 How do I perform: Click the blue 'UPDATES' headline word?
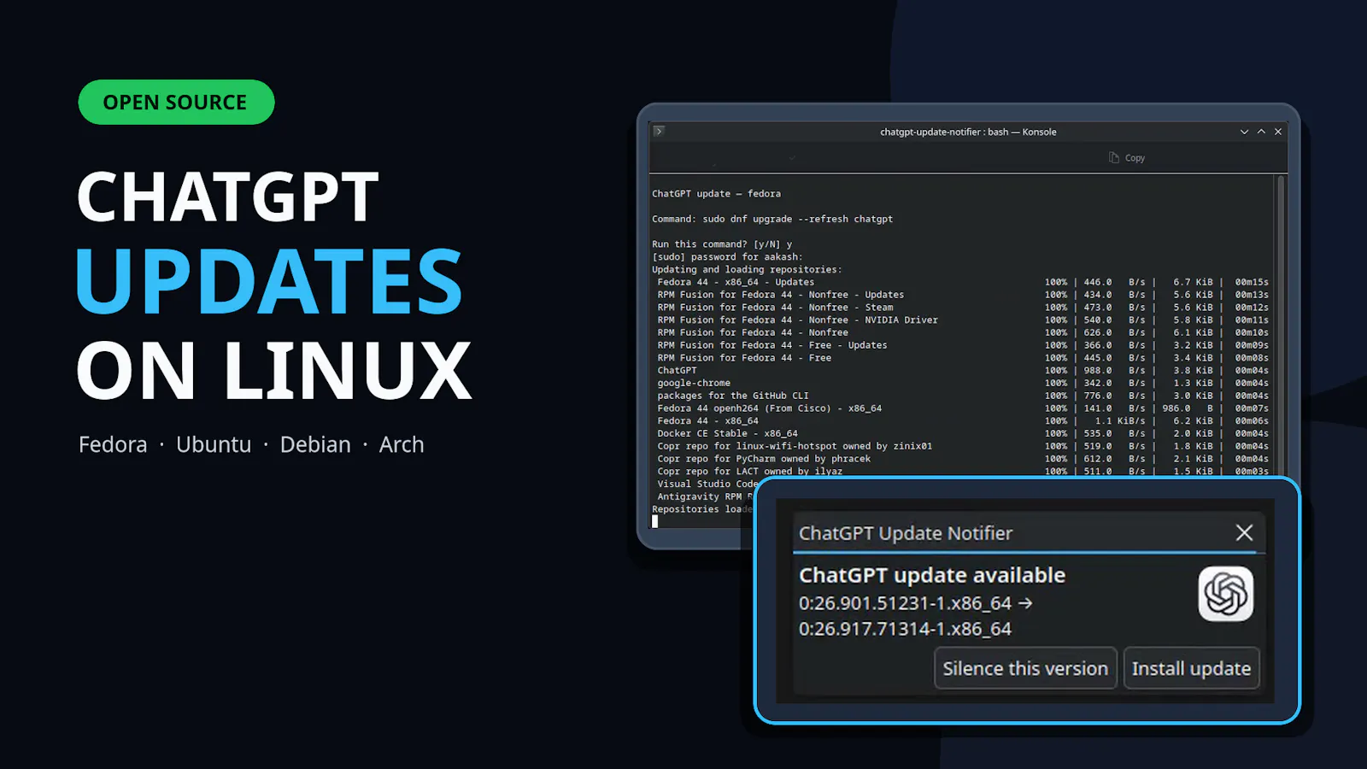coord(269,281)
